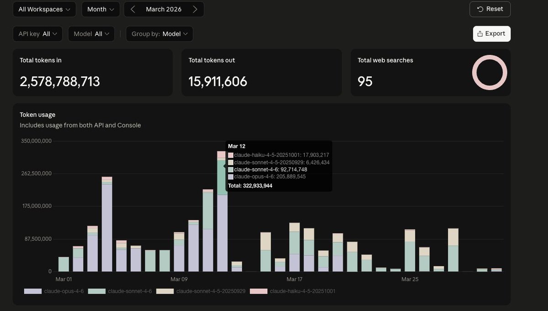Open the All Workspaces dropdown
Image resolution: width=548 pixels, height=311 pixels.
[44, 9]
